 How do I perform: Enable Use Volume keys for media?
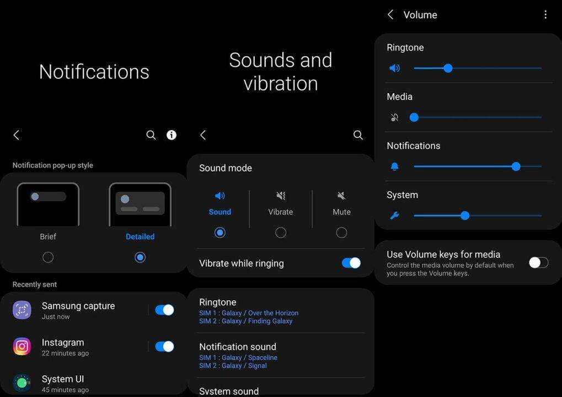coord(538,263)
